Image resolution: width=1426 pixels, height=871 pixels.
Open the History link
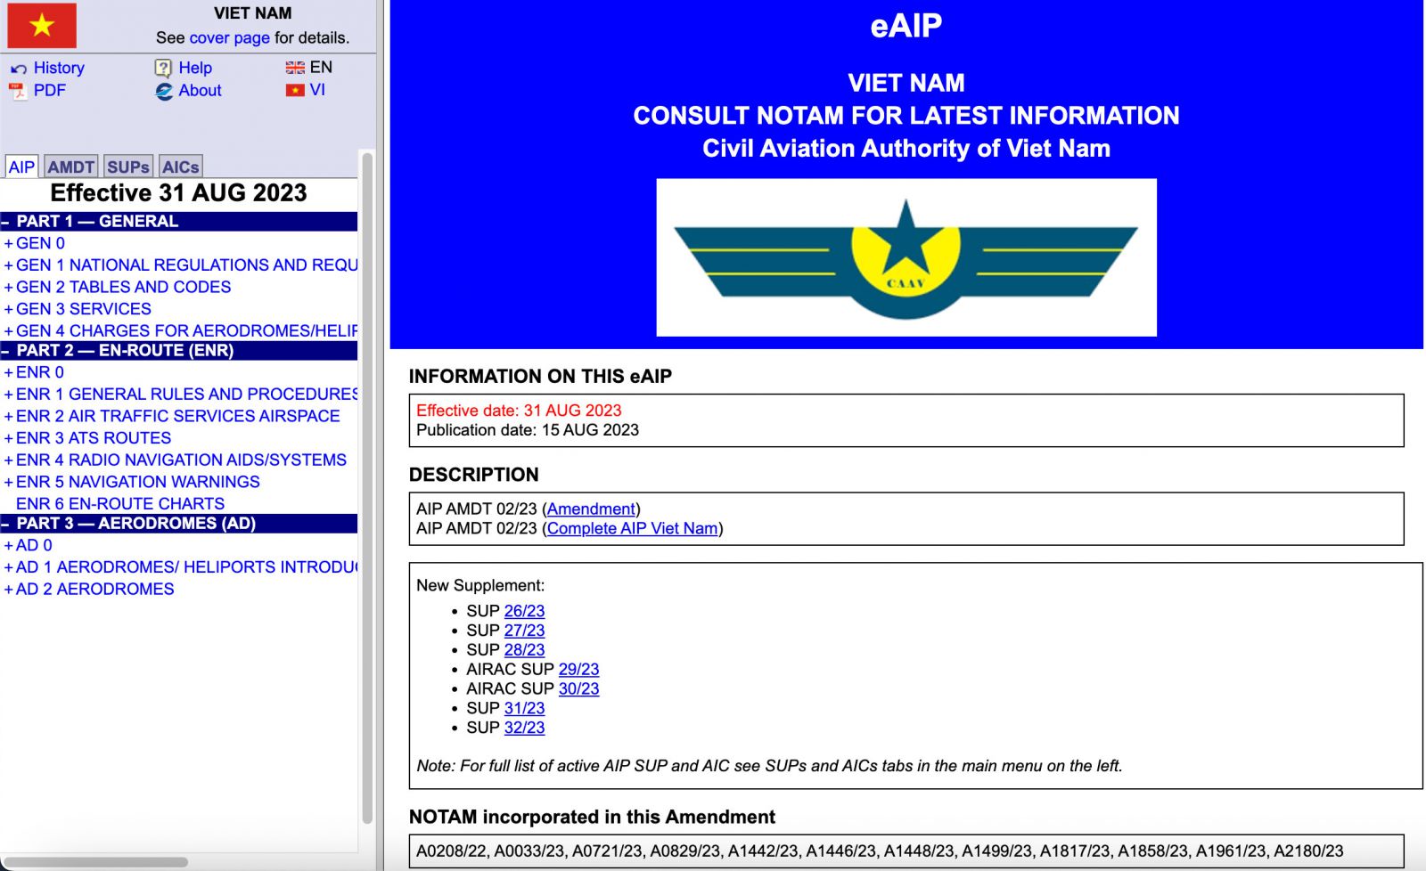[x=59, y=68]
